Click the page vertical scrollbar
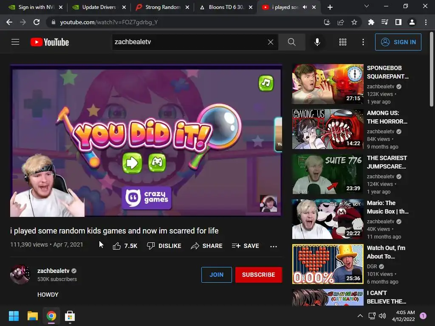Image resolution: width=435 pixels, height=326 pixels. pos(432,69)
